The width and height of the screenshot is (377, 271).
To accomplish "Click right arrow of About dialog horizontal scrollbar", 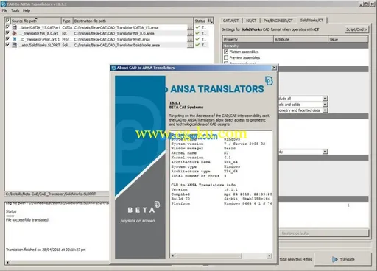I will pyautogui.click(x=269, y=256).
